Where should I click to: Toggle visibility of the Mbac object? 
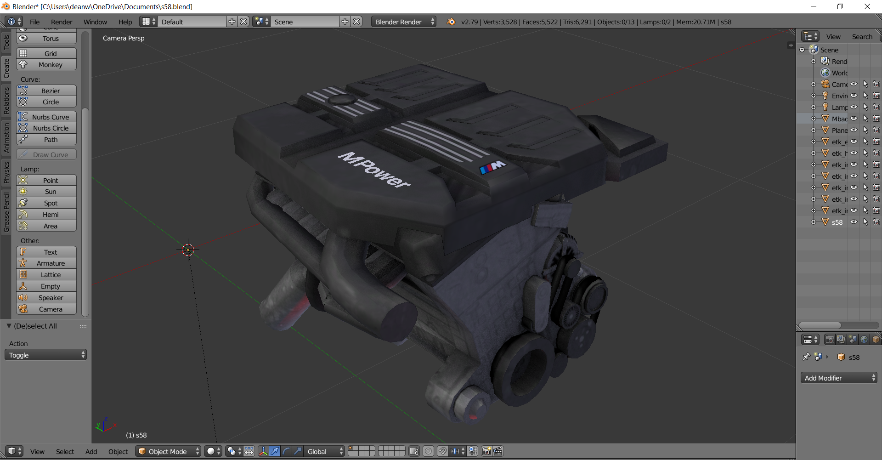[854, 119]
